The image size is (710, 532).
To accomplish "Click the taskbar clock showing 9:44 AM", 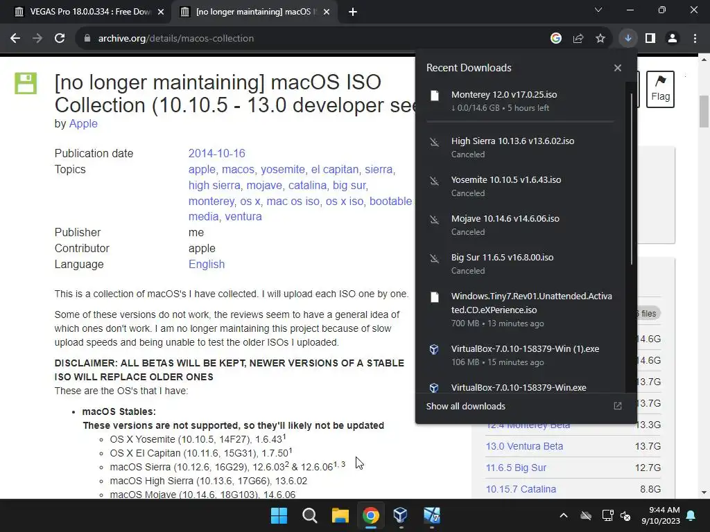I will coord(661,515).
